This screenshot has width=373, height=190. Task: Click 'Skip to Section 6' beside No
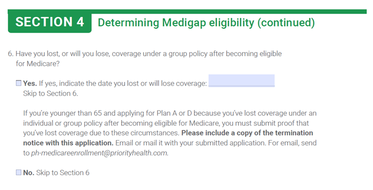[63, 173]
